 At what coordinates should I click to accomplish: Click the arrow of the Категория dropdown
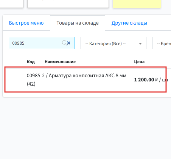click(140, 44)
